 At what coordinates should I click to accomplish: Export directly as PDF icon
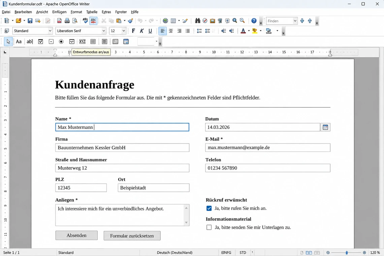click(59, 21)
